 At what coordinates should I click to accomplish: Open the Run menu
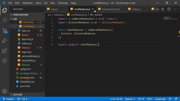pos(53,3)
